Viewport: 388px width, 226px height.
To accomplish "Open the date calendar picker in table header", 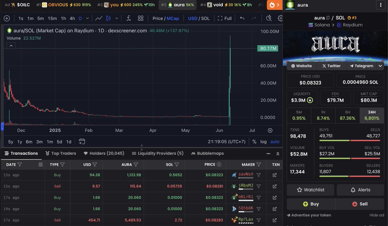I will tap(40, 164).
